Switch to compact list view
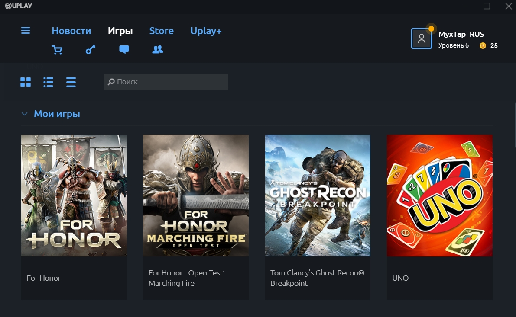516x317 pixels. coord(71,82)
